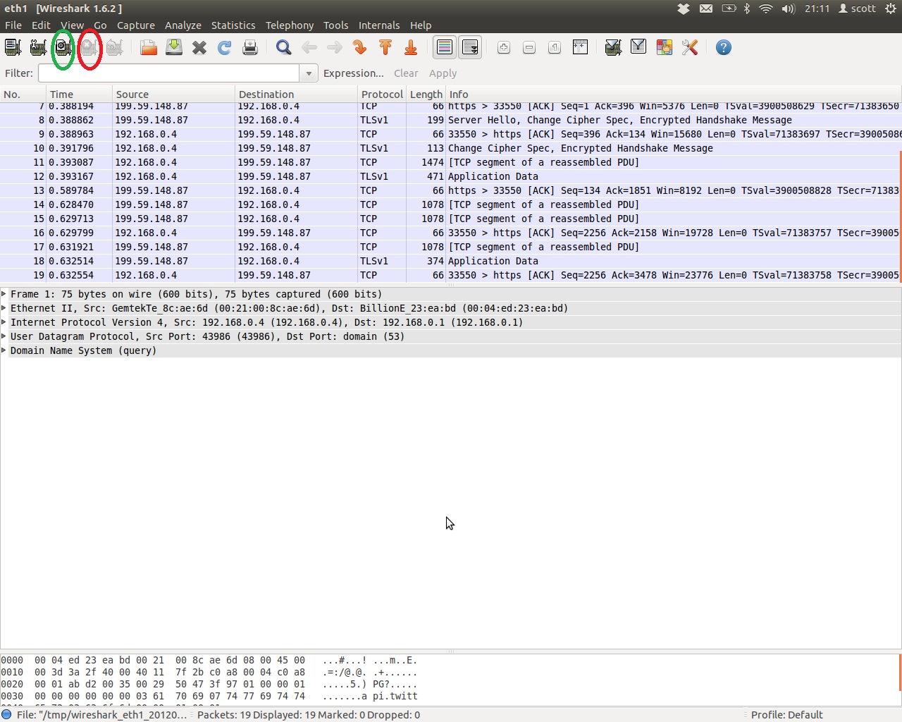Open the Dropbox tray icon
902x722 pixels.
point(683,8)
